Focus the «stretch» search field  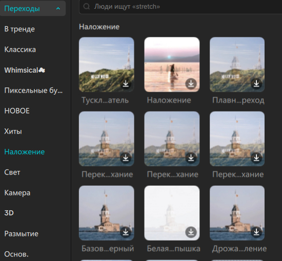tap(180, 7)
